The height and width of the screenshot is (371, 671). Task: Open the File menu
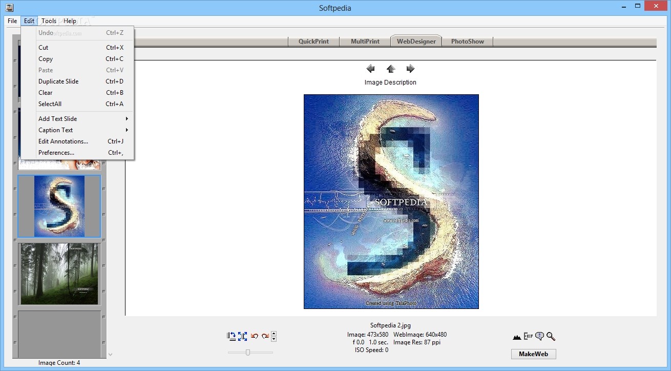(12, 21)
